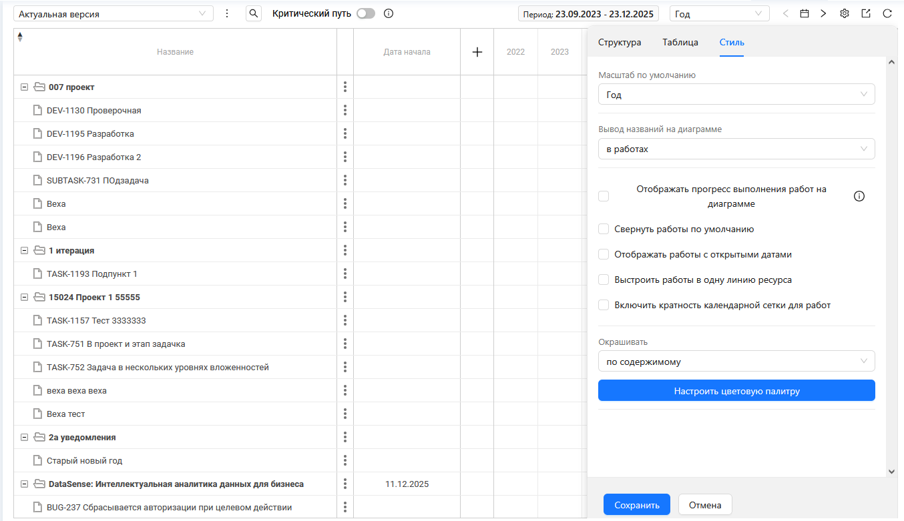The height and width of the screenshot is (521, 904).
Task: Click the search magnifier icon
Action: [254, 13]
